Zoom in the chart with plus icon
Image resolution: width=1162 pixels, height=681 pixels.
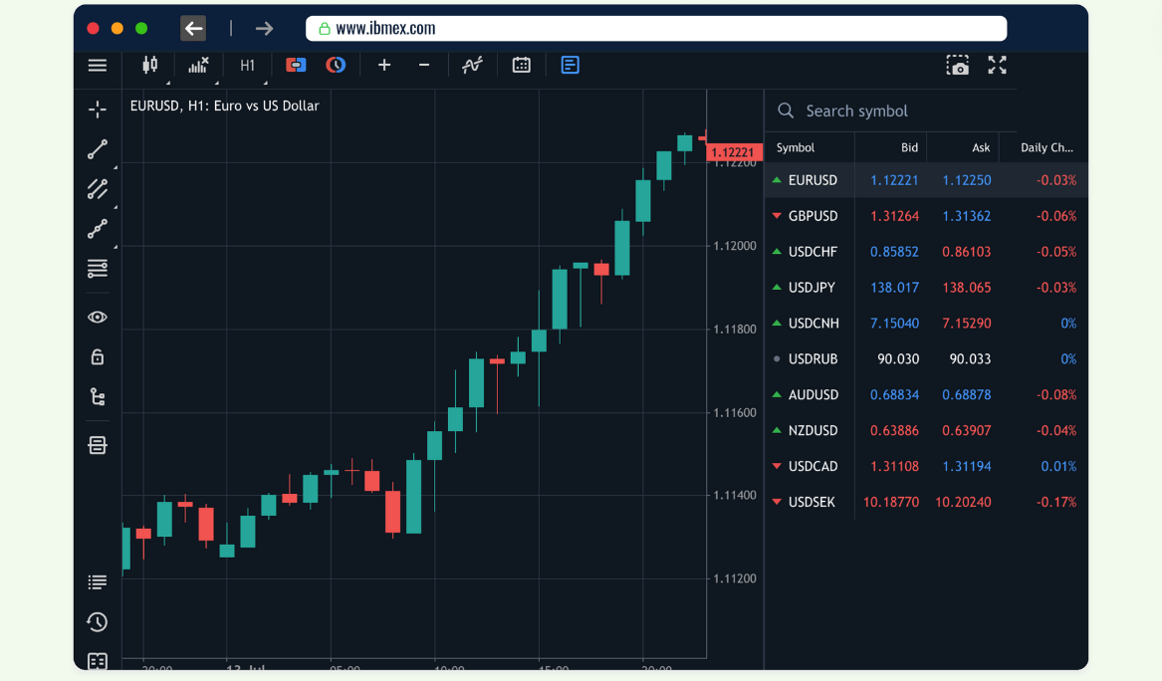pyautogui.click(x=384, y=66)
